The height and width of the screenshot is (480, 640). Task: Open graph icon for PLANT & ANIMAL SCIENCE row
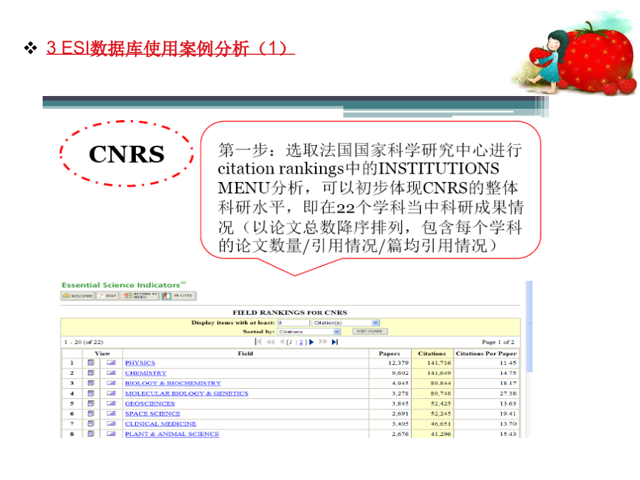click(112, 434)
